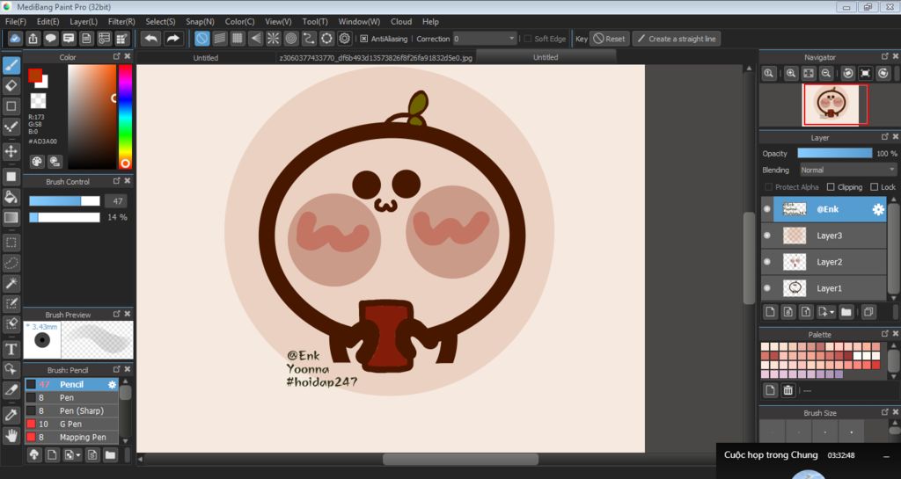Image resolution: width=901 pixels, height=479 pixels.
Task: Enable the curve snap icon
Action: point(309,39)
